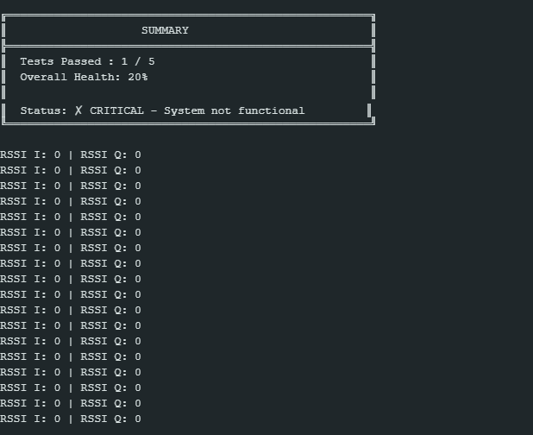This screenshot has width=533, height=435.
Task: Click the 'Overall Health: 20%' line
Action: [84, 77]
